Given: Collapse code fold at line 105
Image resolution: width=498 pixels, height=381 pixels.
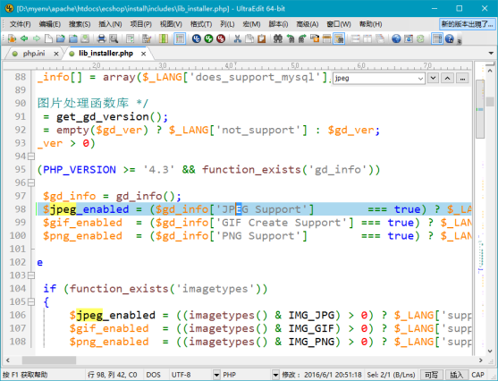Looking at the screenshot, I should pos(31,301).
